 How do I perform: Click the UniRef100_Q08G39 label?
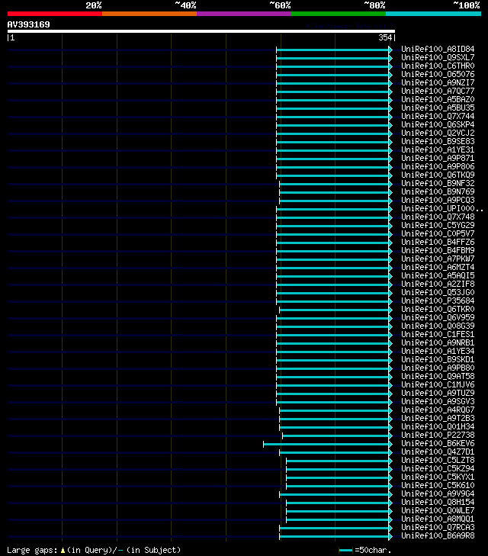tap(438, 326)
